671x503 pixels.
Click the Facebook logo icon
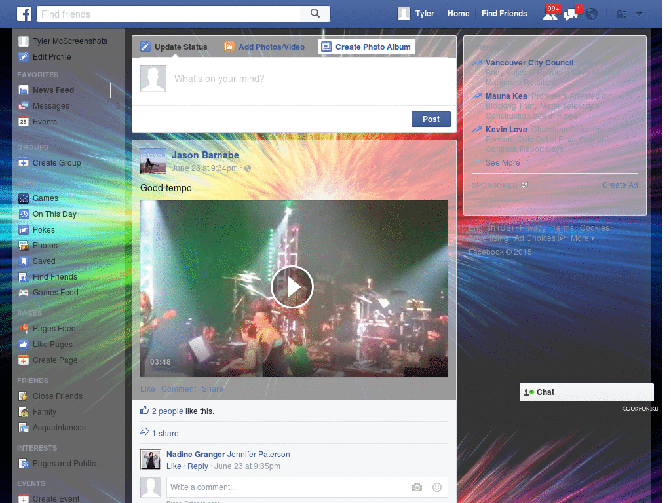click(x=24, y=14)
